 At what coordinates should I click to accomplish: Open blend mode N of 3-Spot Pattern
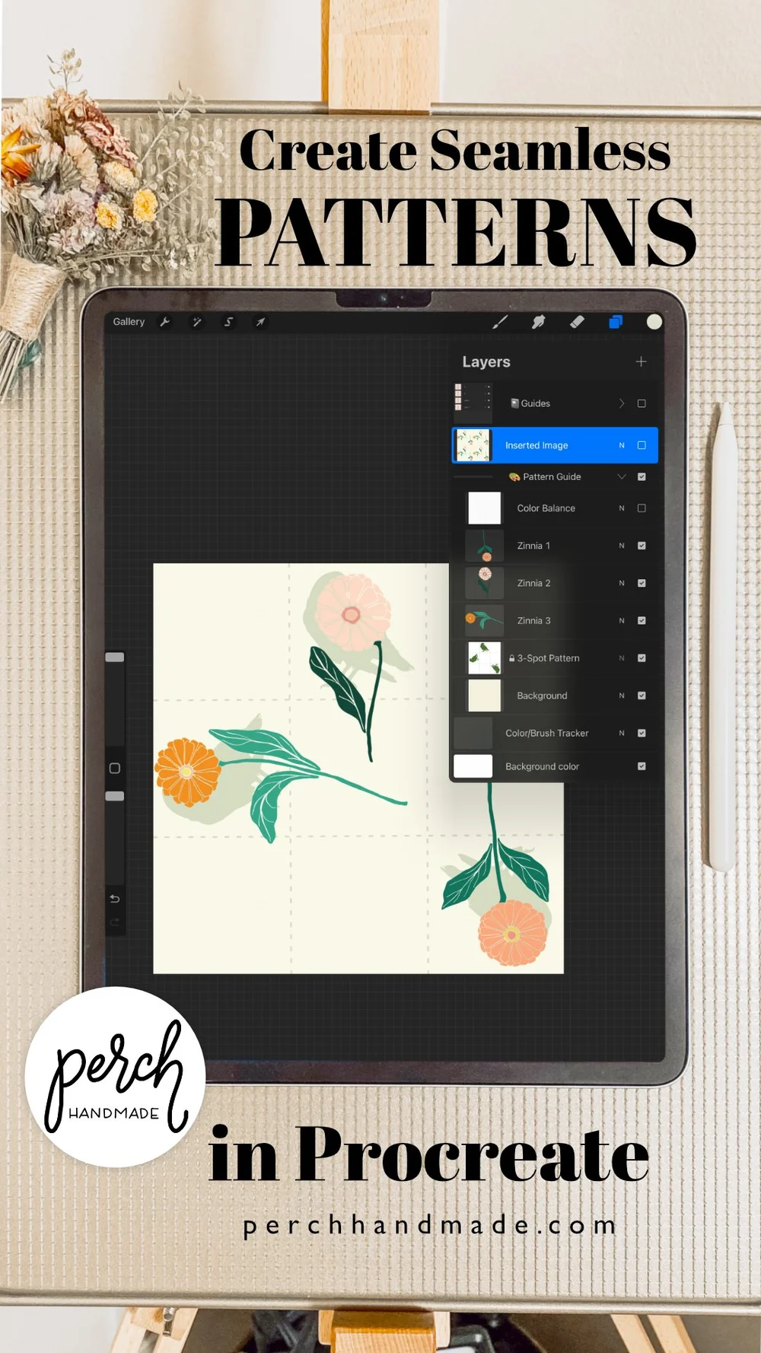(x=622, y=658)
